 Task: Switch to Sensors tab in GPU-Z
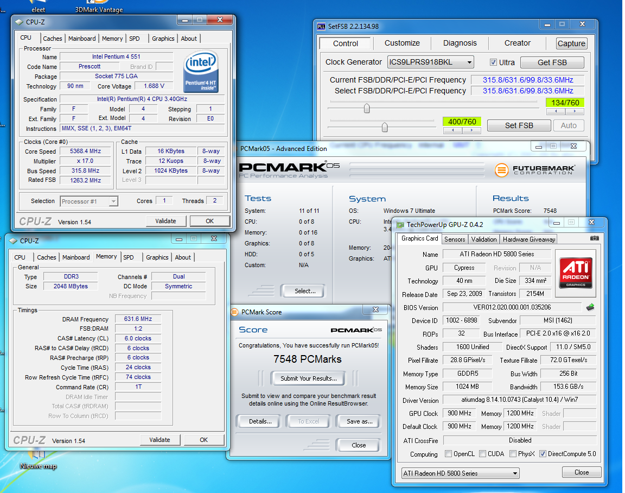tap(455, 239)
